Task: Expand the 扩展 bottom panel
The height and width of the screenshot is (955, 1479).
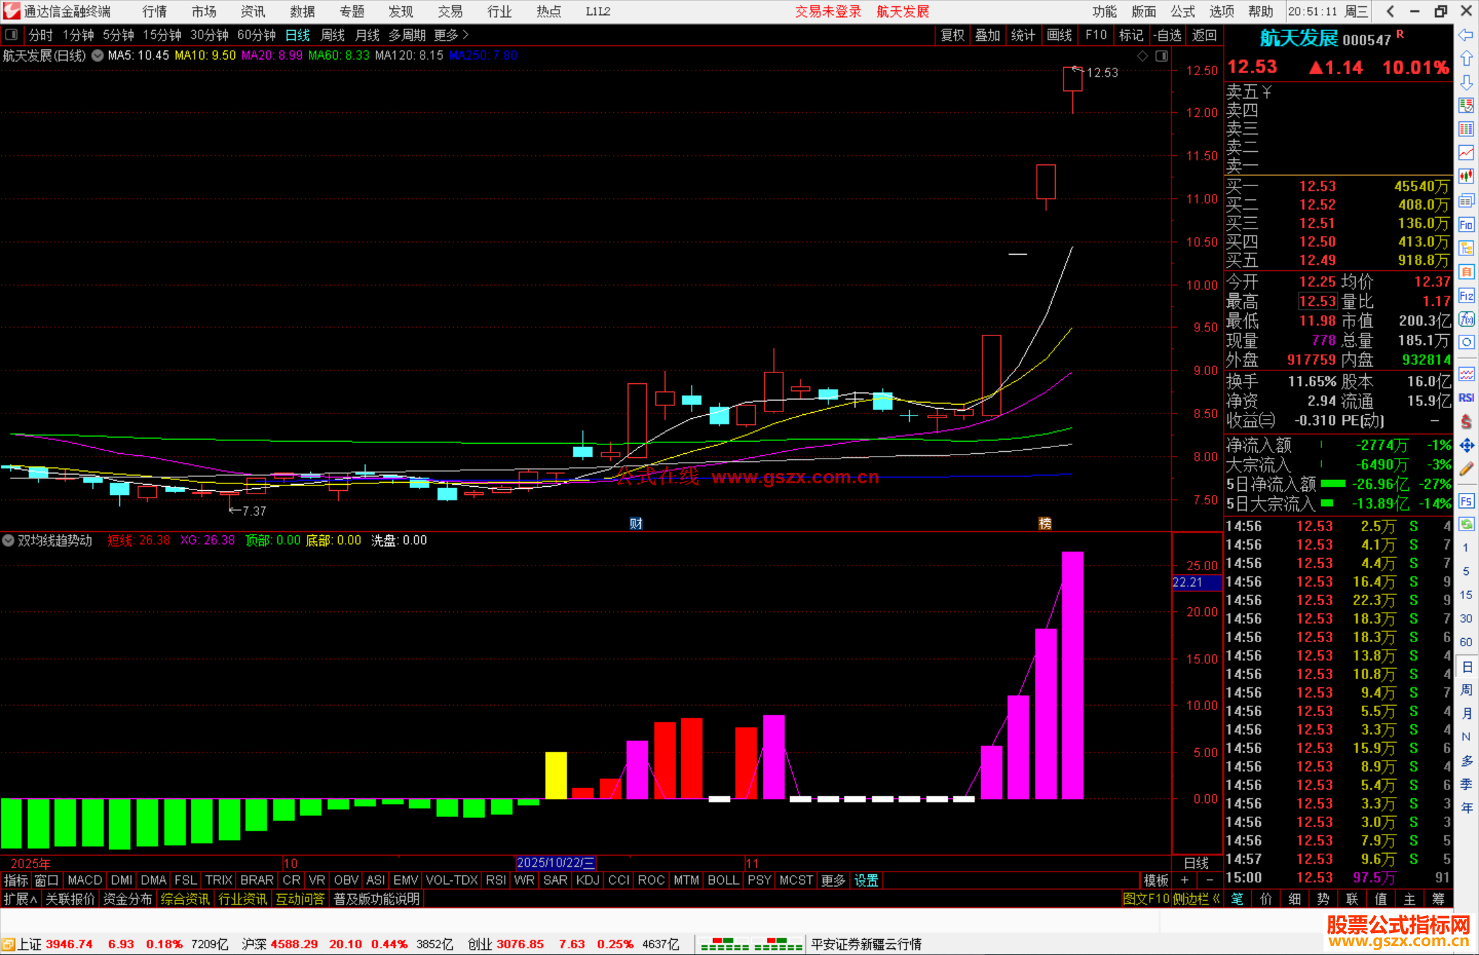Action: [x=21, y=899]
